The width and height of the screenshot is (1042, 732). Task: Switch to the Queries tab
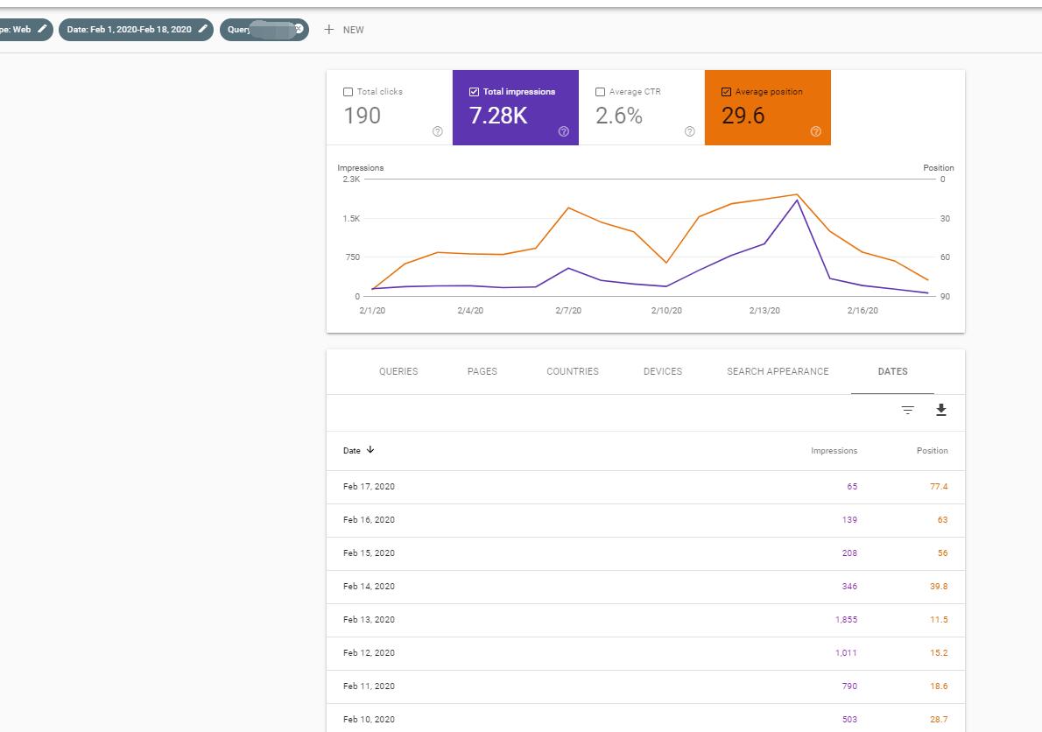398,371
